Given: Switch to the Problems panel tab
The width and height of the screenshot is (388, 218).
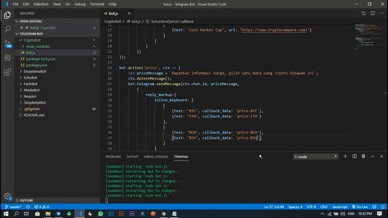Looking at the screenshot, I should (x=113, y=157).
